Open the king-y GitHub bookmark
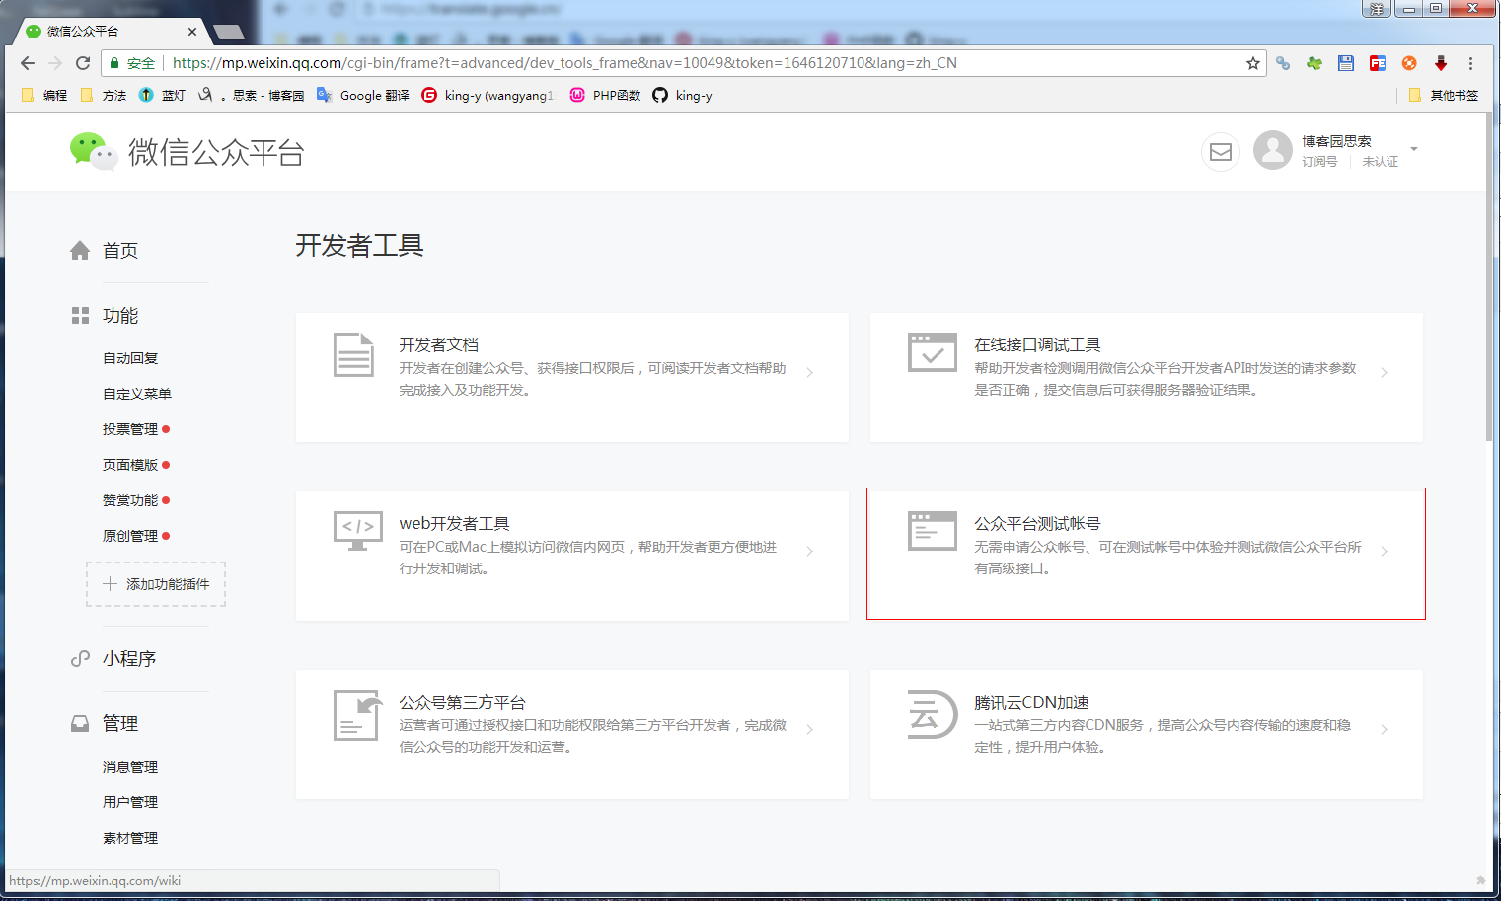Viewport: 1501px width, 901px height. coord(683,95)
